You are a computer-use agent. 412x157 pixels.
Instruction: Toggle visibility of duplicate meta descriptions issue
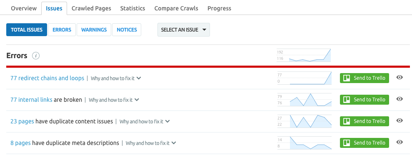(x=400, y=142)
